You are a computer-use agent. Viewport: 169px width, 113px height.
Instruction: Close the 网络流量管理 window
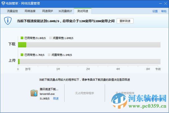[166, 3]
